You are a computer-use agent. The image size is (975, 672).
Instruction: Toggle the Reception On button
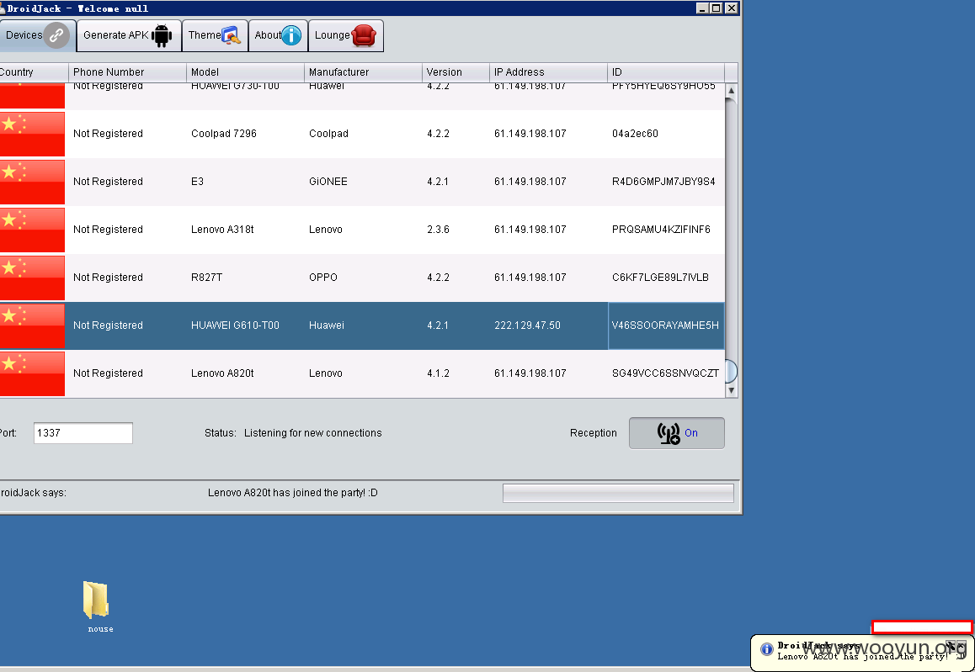click(677, 433)
